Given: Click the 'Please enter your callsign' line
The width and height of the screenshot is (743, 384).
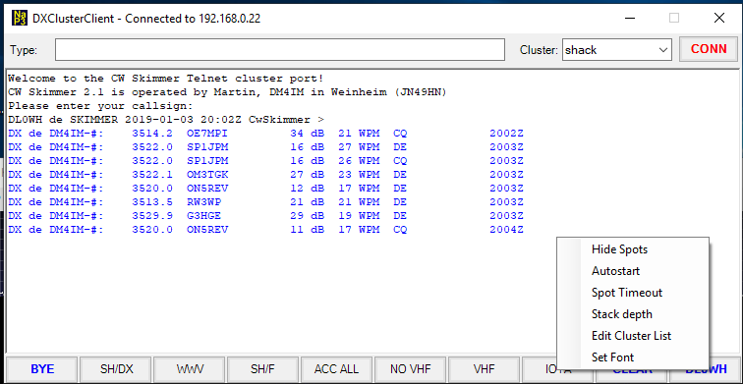Looking at the screenshot, I should [x=101, y=106].
